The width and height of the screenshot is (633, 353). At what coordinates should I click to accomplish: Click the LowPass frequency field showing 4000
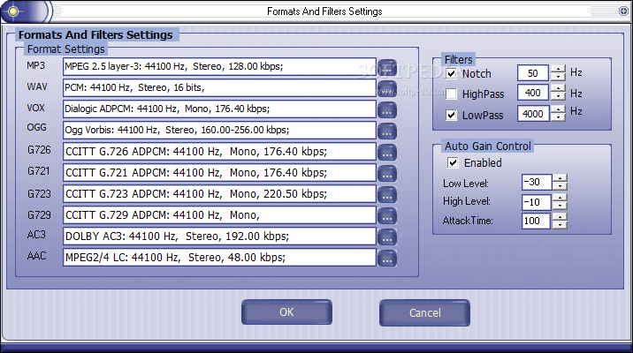click(x=533, y=114)
